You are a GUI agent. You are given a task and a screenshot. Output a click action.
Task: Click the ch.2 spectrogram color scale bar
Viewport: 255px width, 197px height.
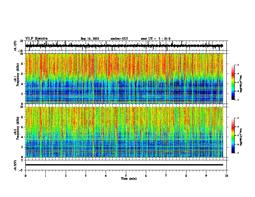233,136
